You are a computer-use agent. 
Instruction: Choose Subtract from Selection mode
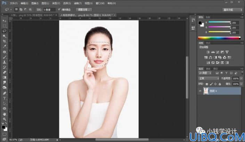pyautogui.click(x=26, y=9)
